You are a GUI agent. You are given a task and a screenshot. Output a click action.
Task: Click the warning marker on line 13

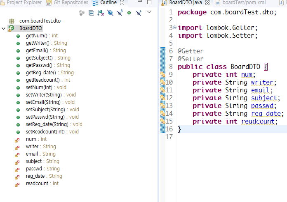pos(163,106)
